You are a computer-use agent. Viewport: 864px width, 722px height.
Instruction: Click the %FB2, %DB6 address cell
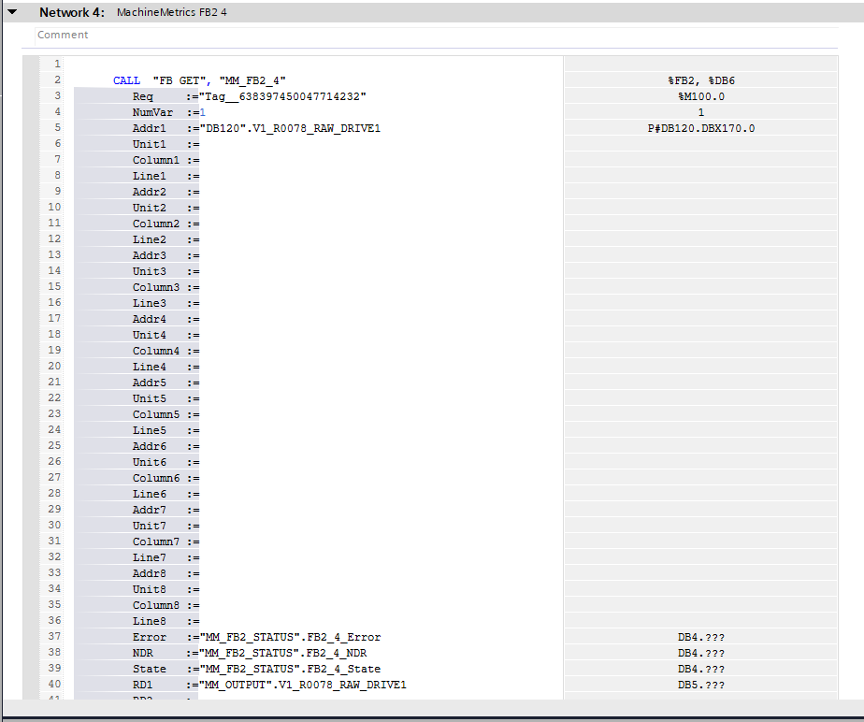701,80
